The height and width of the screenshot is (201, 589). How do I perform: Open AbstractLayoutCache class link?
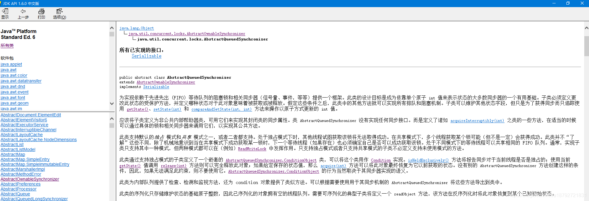click(x=22, y=135)
